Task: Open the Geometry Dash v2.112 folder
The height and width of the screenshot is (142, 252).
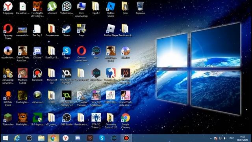Action: 111,121
